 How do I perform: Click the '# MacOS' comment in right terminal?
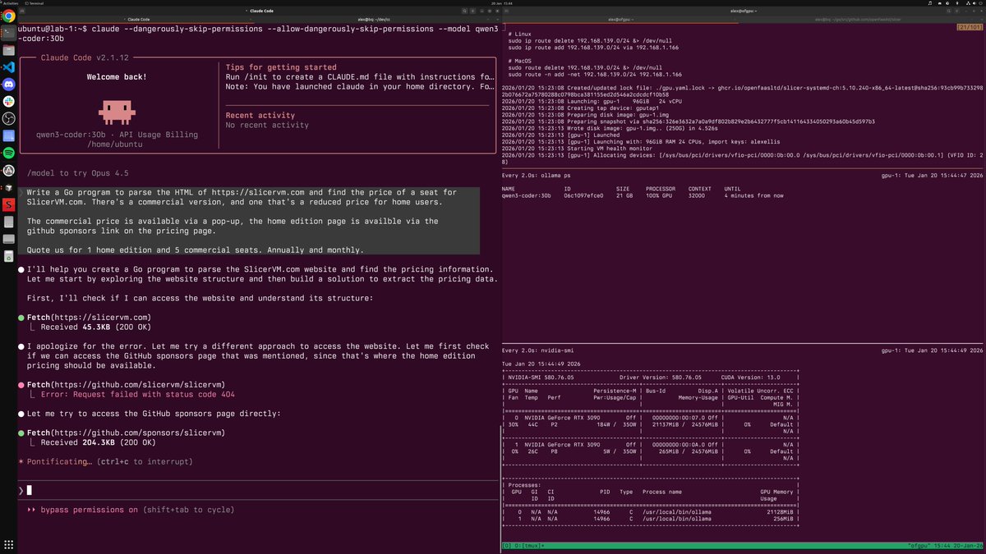521,60
